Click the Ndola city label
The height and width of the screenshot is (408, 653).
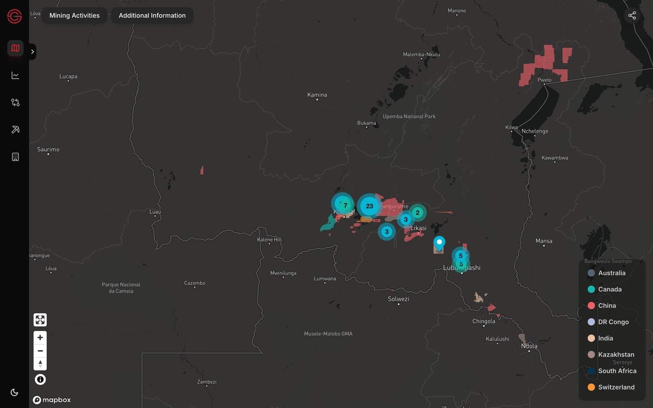tap(529, 346)
